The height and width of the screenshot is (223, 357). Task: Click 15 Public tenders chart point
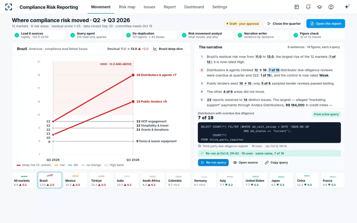coord(133,102)
